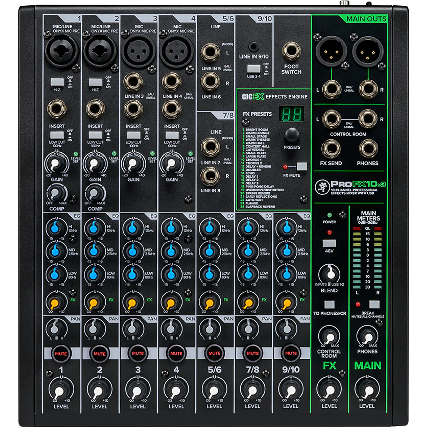Click the FOOT SWITCH jack
This screenshot has width=427, height=427.
coord(291,51)
